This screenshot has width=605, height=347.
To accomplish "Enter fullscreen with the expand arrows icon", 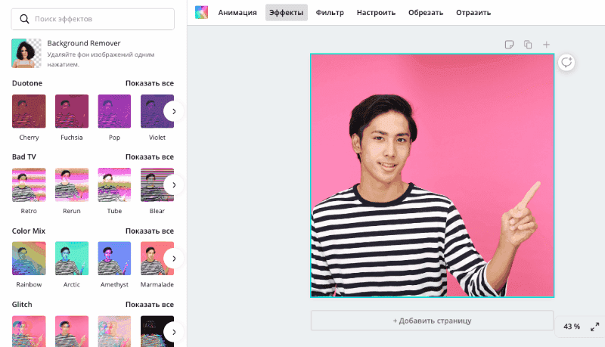I will tap(594, 327).
